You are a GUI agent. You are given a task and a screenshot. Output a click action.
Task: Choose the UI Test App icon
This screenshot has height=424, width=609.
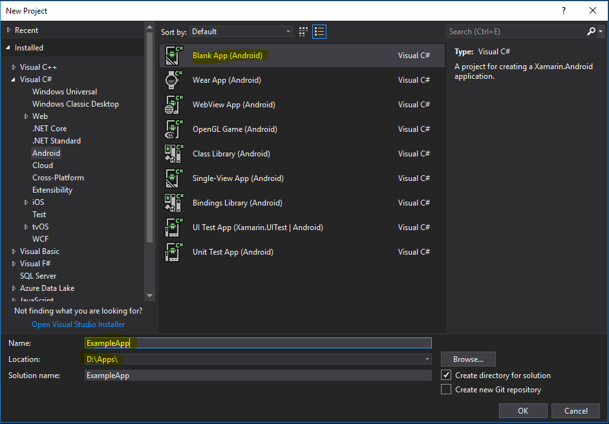pyautogui.click(x=174, y=228)
